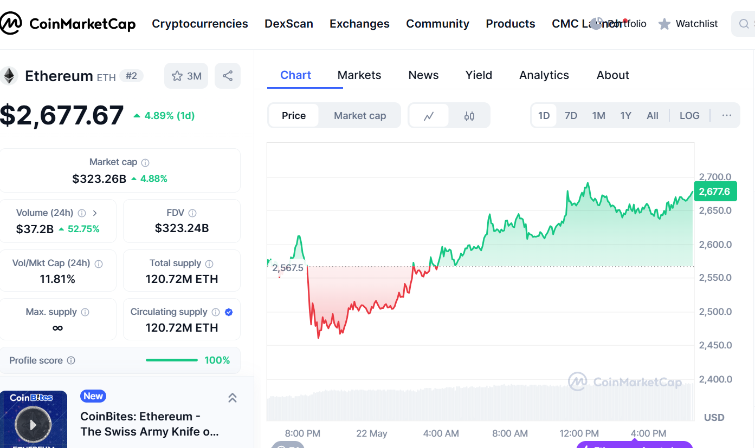Click Profile score info icon
This screenshot has width=755, height=448.
click(71, 360)
